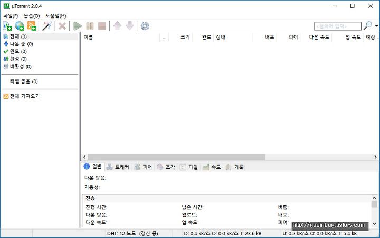Click the Add Torrent from URL icon

(x=20, y=26)
